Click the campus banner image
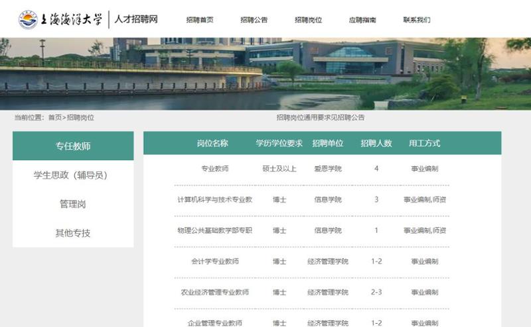Image resolution: width=531 pixels, height=327 pixels. pyautogui.click(x=265, y=73)
